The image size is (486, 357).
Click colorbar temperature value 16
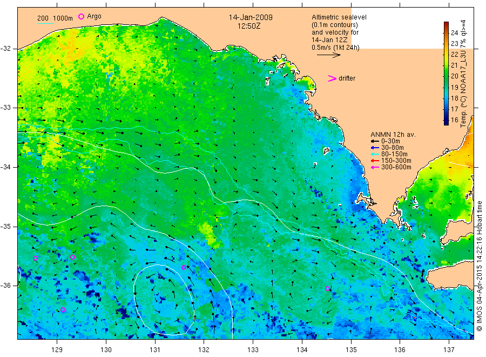(x=454, y=120)
